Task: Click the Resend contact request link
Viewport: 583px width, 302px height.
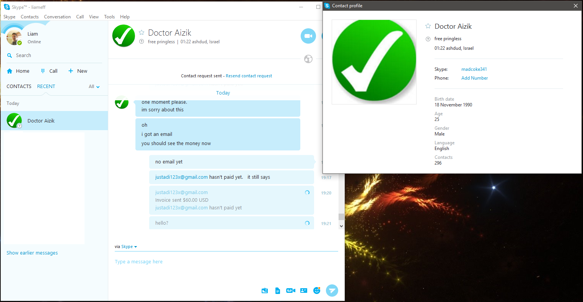Action: pos(249,76)
